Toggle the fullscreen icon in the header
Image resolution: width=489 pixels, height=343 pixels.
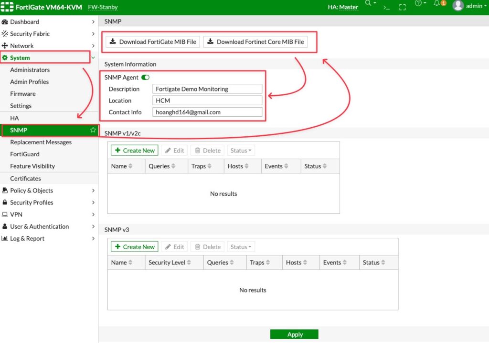click(x=403, y=7)
